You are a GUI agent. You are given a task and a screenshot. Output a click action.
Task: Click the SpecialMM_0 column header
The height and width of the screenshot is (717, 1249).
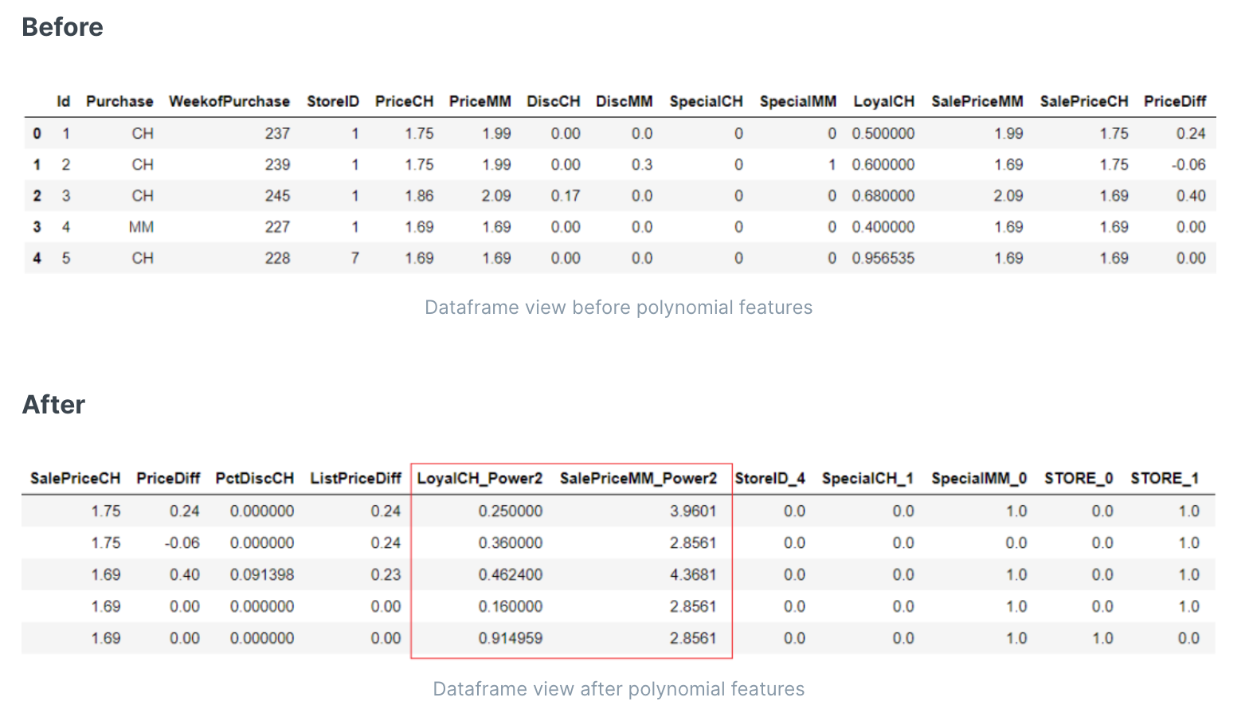coord(979,478)
